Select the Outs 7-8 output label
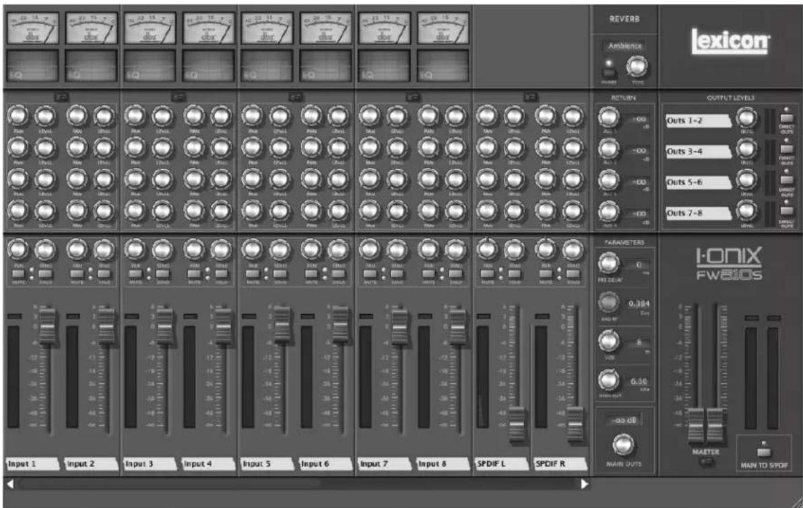Screen dimensions: 803x508 [698, 213]
